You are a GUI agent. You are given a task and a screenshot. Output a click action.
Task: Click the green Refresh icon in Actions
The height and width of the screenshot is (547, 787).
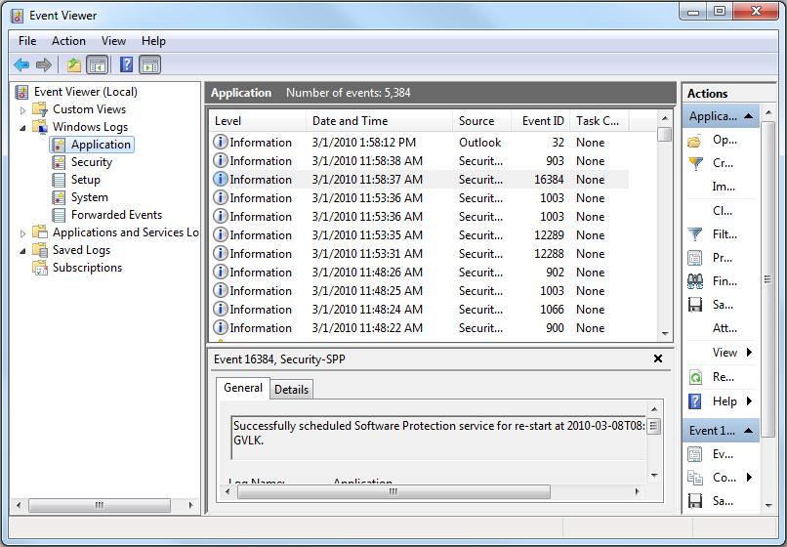[695, 377]
